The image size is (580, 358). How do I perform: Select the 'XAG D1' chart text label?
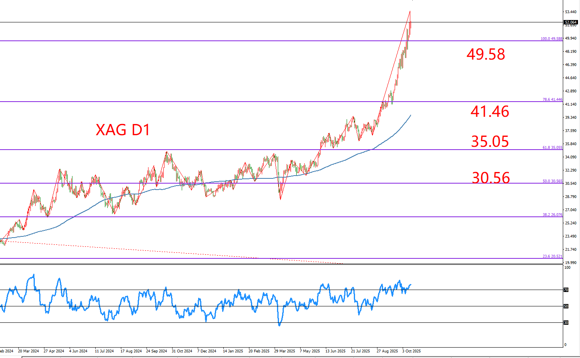pyautogui.click(x=123, y=130)
